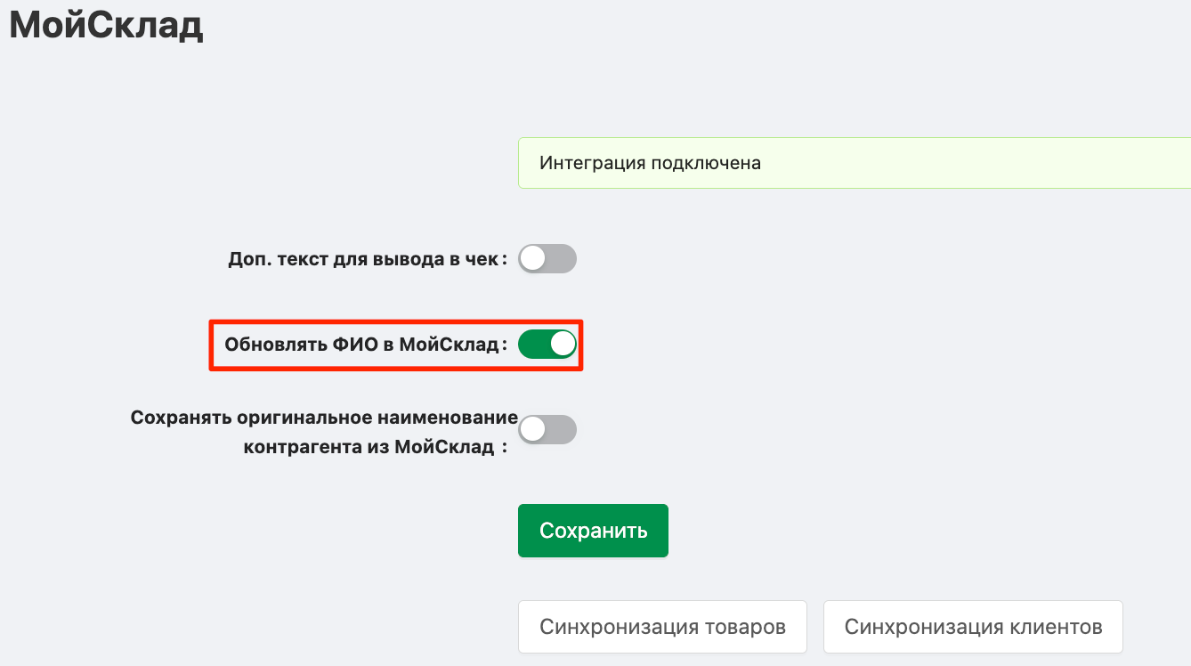Start Синхронизация товаров
The width and height of the screenshot is (1191, 666).
pyautogui.click(x=662, y=627)
